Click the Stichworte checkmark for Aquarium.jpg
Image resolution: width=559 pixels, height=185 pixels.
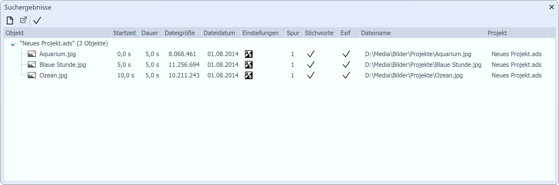tap(311, 54)
